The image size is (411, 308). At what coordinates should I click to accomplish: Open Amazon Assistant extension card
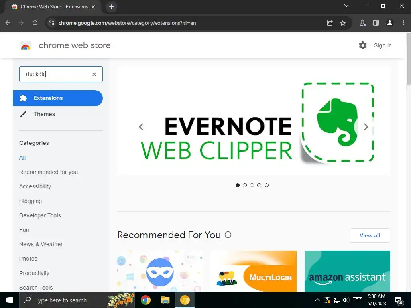(347, 271)
